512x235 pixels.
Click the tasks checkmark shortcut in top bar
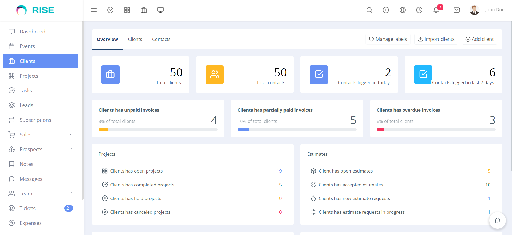(110, 10)
